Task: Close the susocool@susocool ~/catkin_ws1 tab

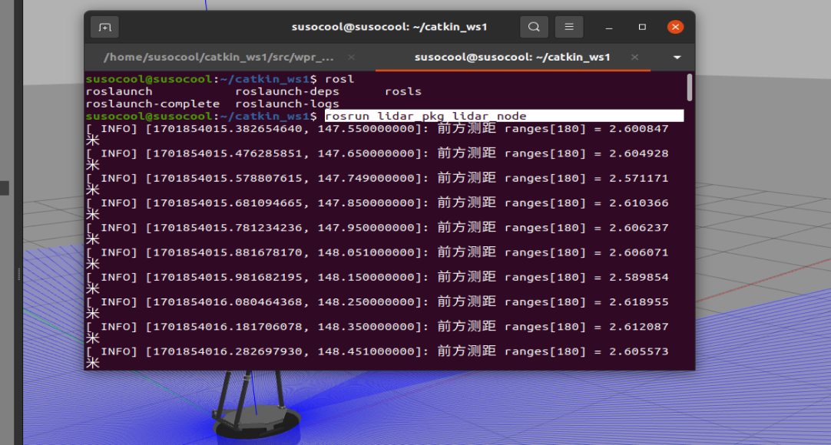Action: click(634, 57)
